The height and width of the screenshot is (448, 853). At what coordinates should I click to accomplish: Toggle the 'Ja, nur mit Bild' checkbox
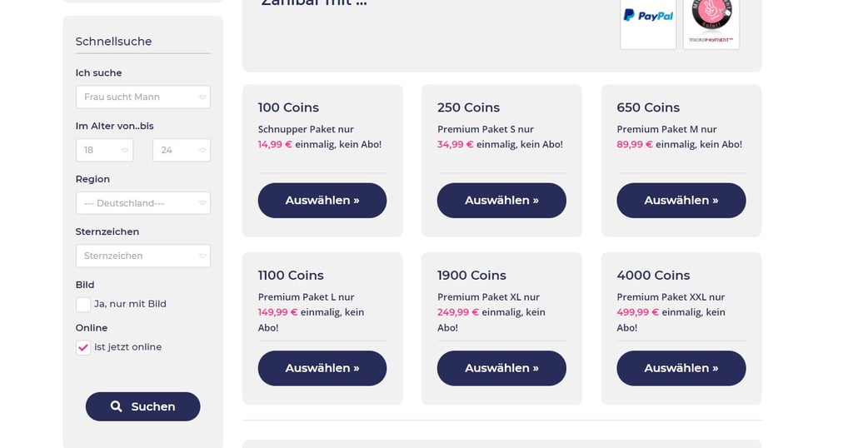coord(83,305)
